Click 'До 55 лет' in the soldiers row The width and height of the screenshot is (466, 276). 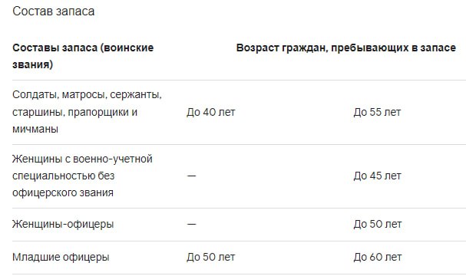coord(377,112)
